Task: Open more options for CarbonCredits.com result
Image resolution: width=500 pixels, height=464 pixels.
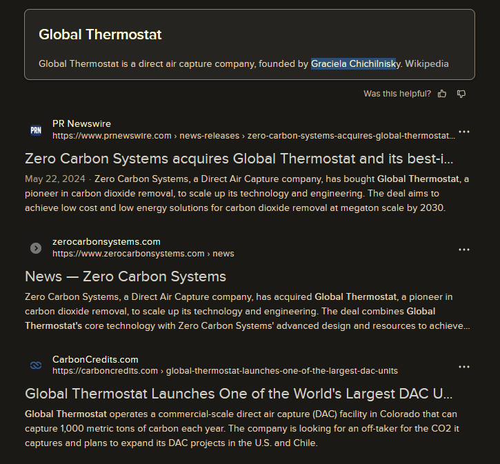Action: pyautogui.click(x=464, y=367)
